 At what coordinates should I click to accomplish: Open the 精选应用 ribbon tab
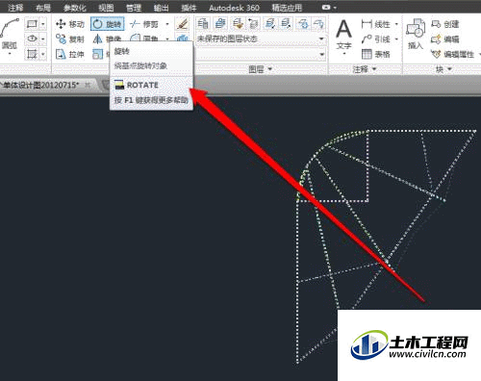pos(287,8)
